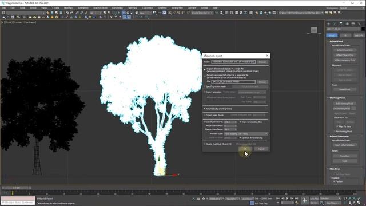Open the Edit menu

tap(13, 8)
